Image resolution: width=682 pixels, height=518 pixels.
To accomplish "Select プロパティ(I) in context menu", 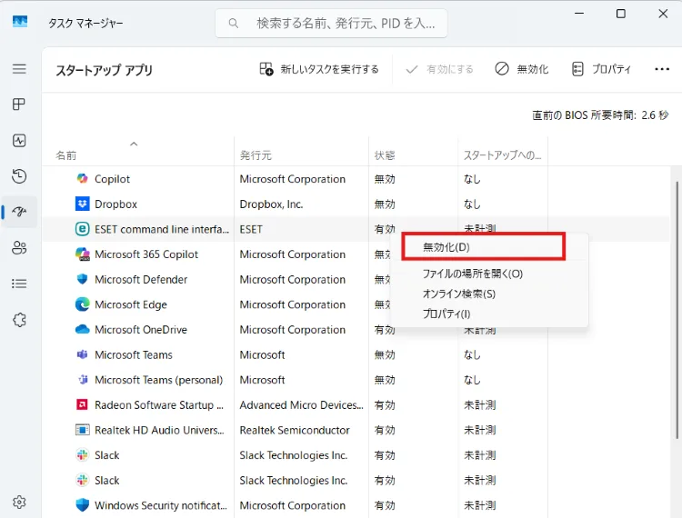I will point(446,314).
